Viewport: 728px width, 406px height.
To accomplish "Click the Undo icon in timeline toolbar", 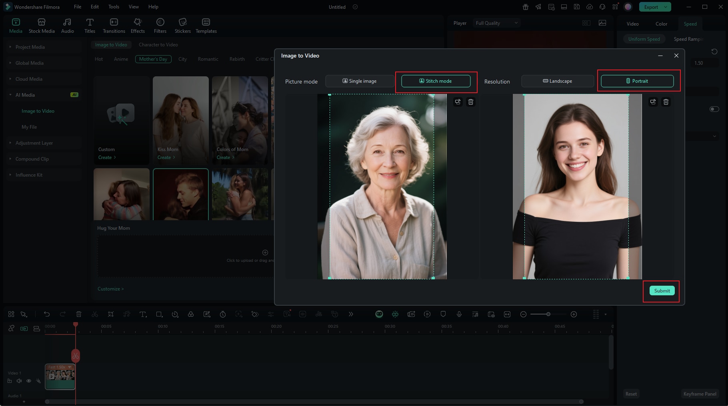I will 47,314.
